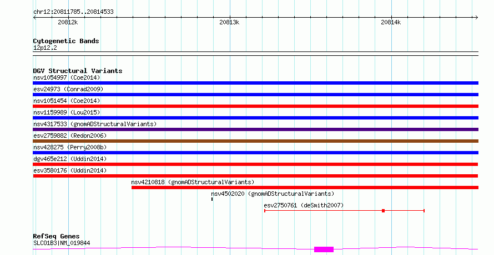
Task: Open the nsv4210818 gnomAD red variant bar
Action: tap(305, 188)
